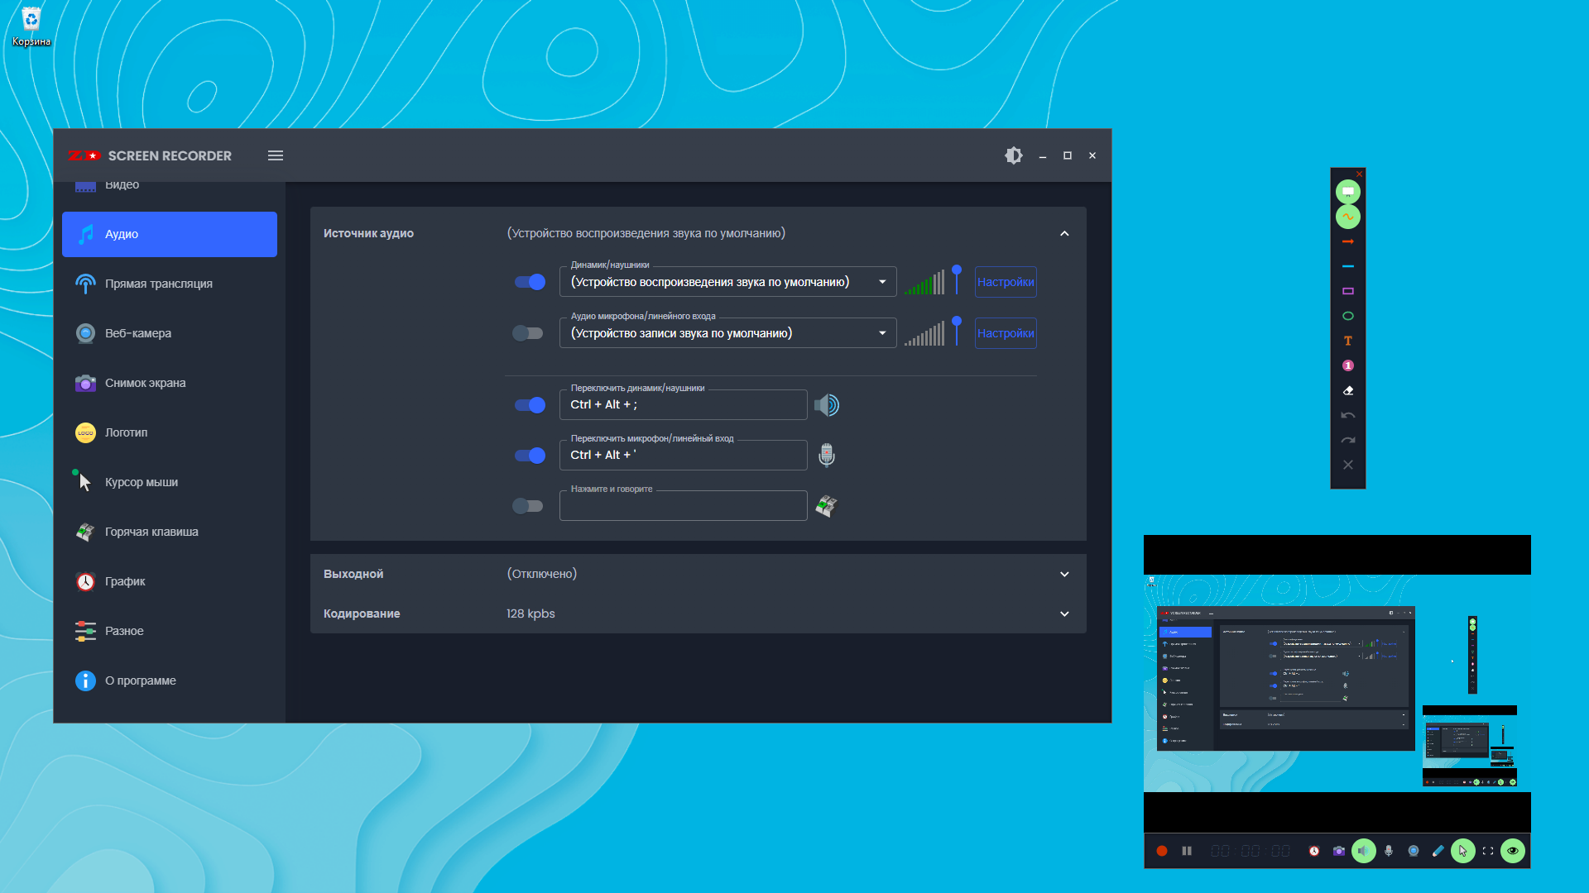Click the camera screenshot icon in recorder bar
The image size is (1589, 893).
pyautogui.click(x=1338, y=851)
